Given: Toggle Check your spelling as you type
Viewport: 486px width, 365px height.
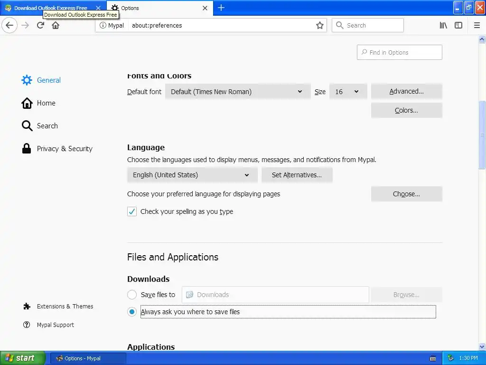Looking at the screenshot, I should coord(132,211).
